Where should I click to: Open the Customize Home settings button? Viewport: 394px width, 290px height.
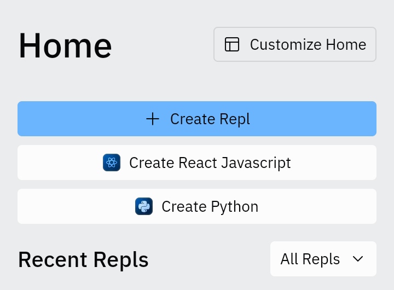pos(295,44)
